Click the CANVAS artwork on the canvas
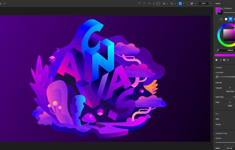235x150 pixels. coord(98,79)
